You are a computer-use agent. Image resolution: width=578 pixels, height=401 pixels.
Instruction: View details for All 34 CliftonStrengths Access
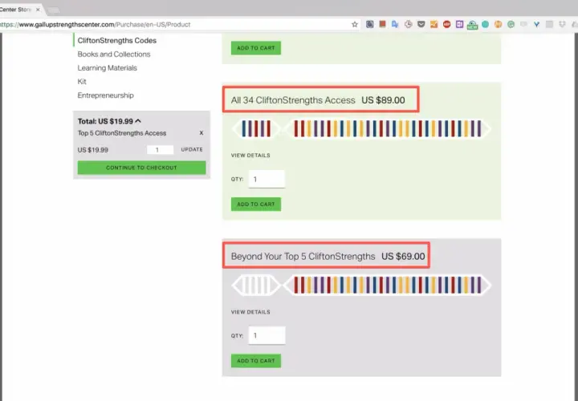click(250, 156)
